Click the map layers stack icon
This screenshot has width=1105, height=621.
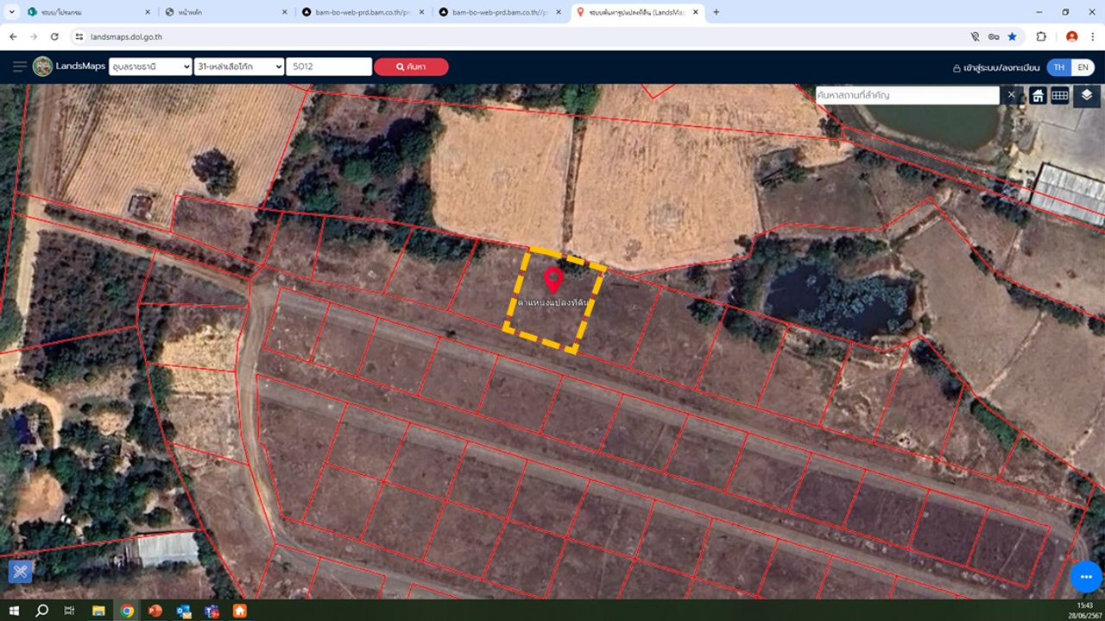point(1086,95)
